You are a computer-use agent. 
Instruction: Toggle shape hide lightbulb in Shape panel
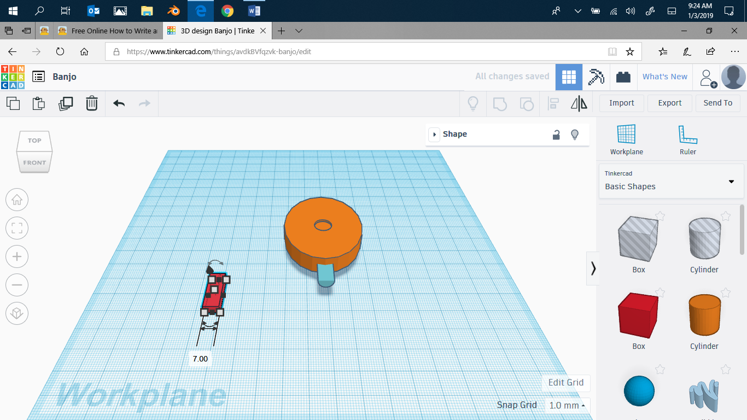(575, 135)
